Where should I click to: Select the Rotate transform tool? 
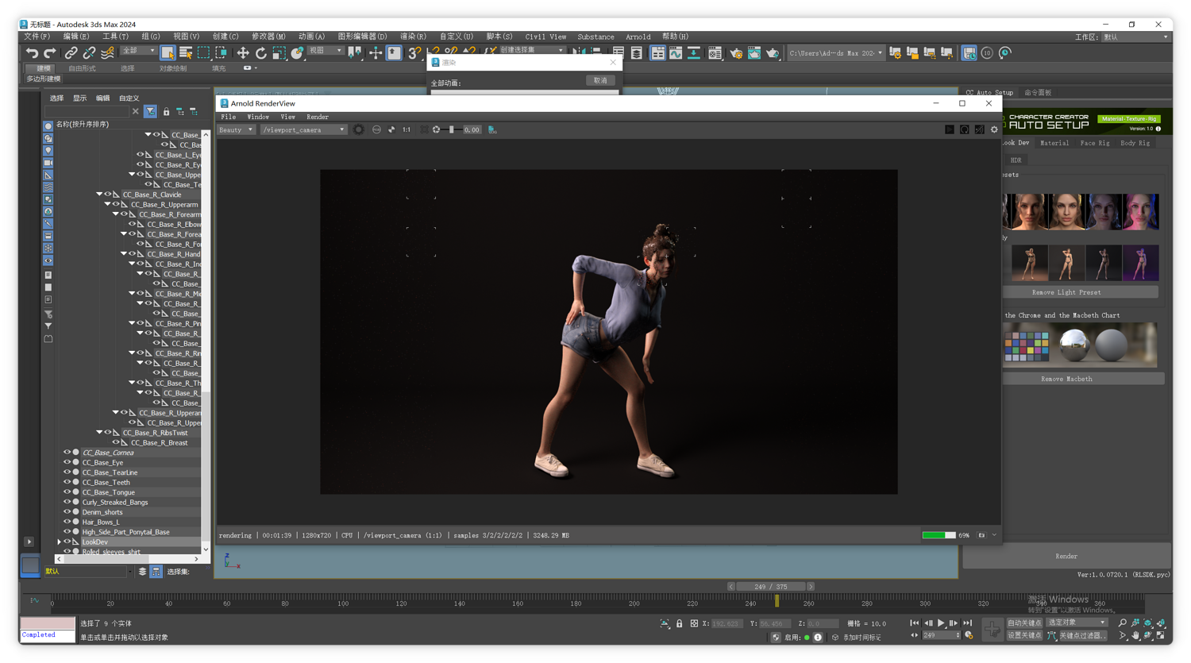(260, 53)
